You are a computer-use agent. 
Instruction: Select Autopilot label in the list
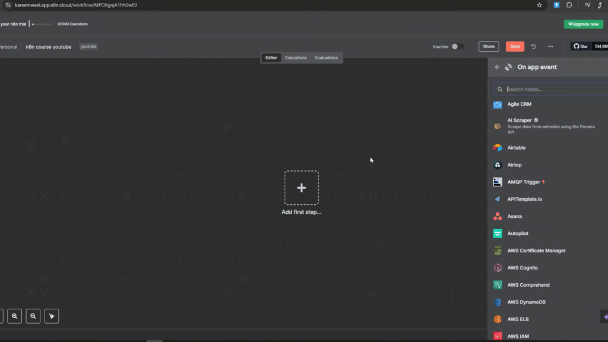point(518,233)
